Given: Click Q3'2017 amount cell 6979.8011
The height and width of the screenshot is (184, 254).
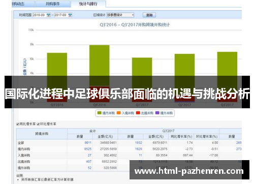Looking at the screenshot, I should tap(160, 143).
